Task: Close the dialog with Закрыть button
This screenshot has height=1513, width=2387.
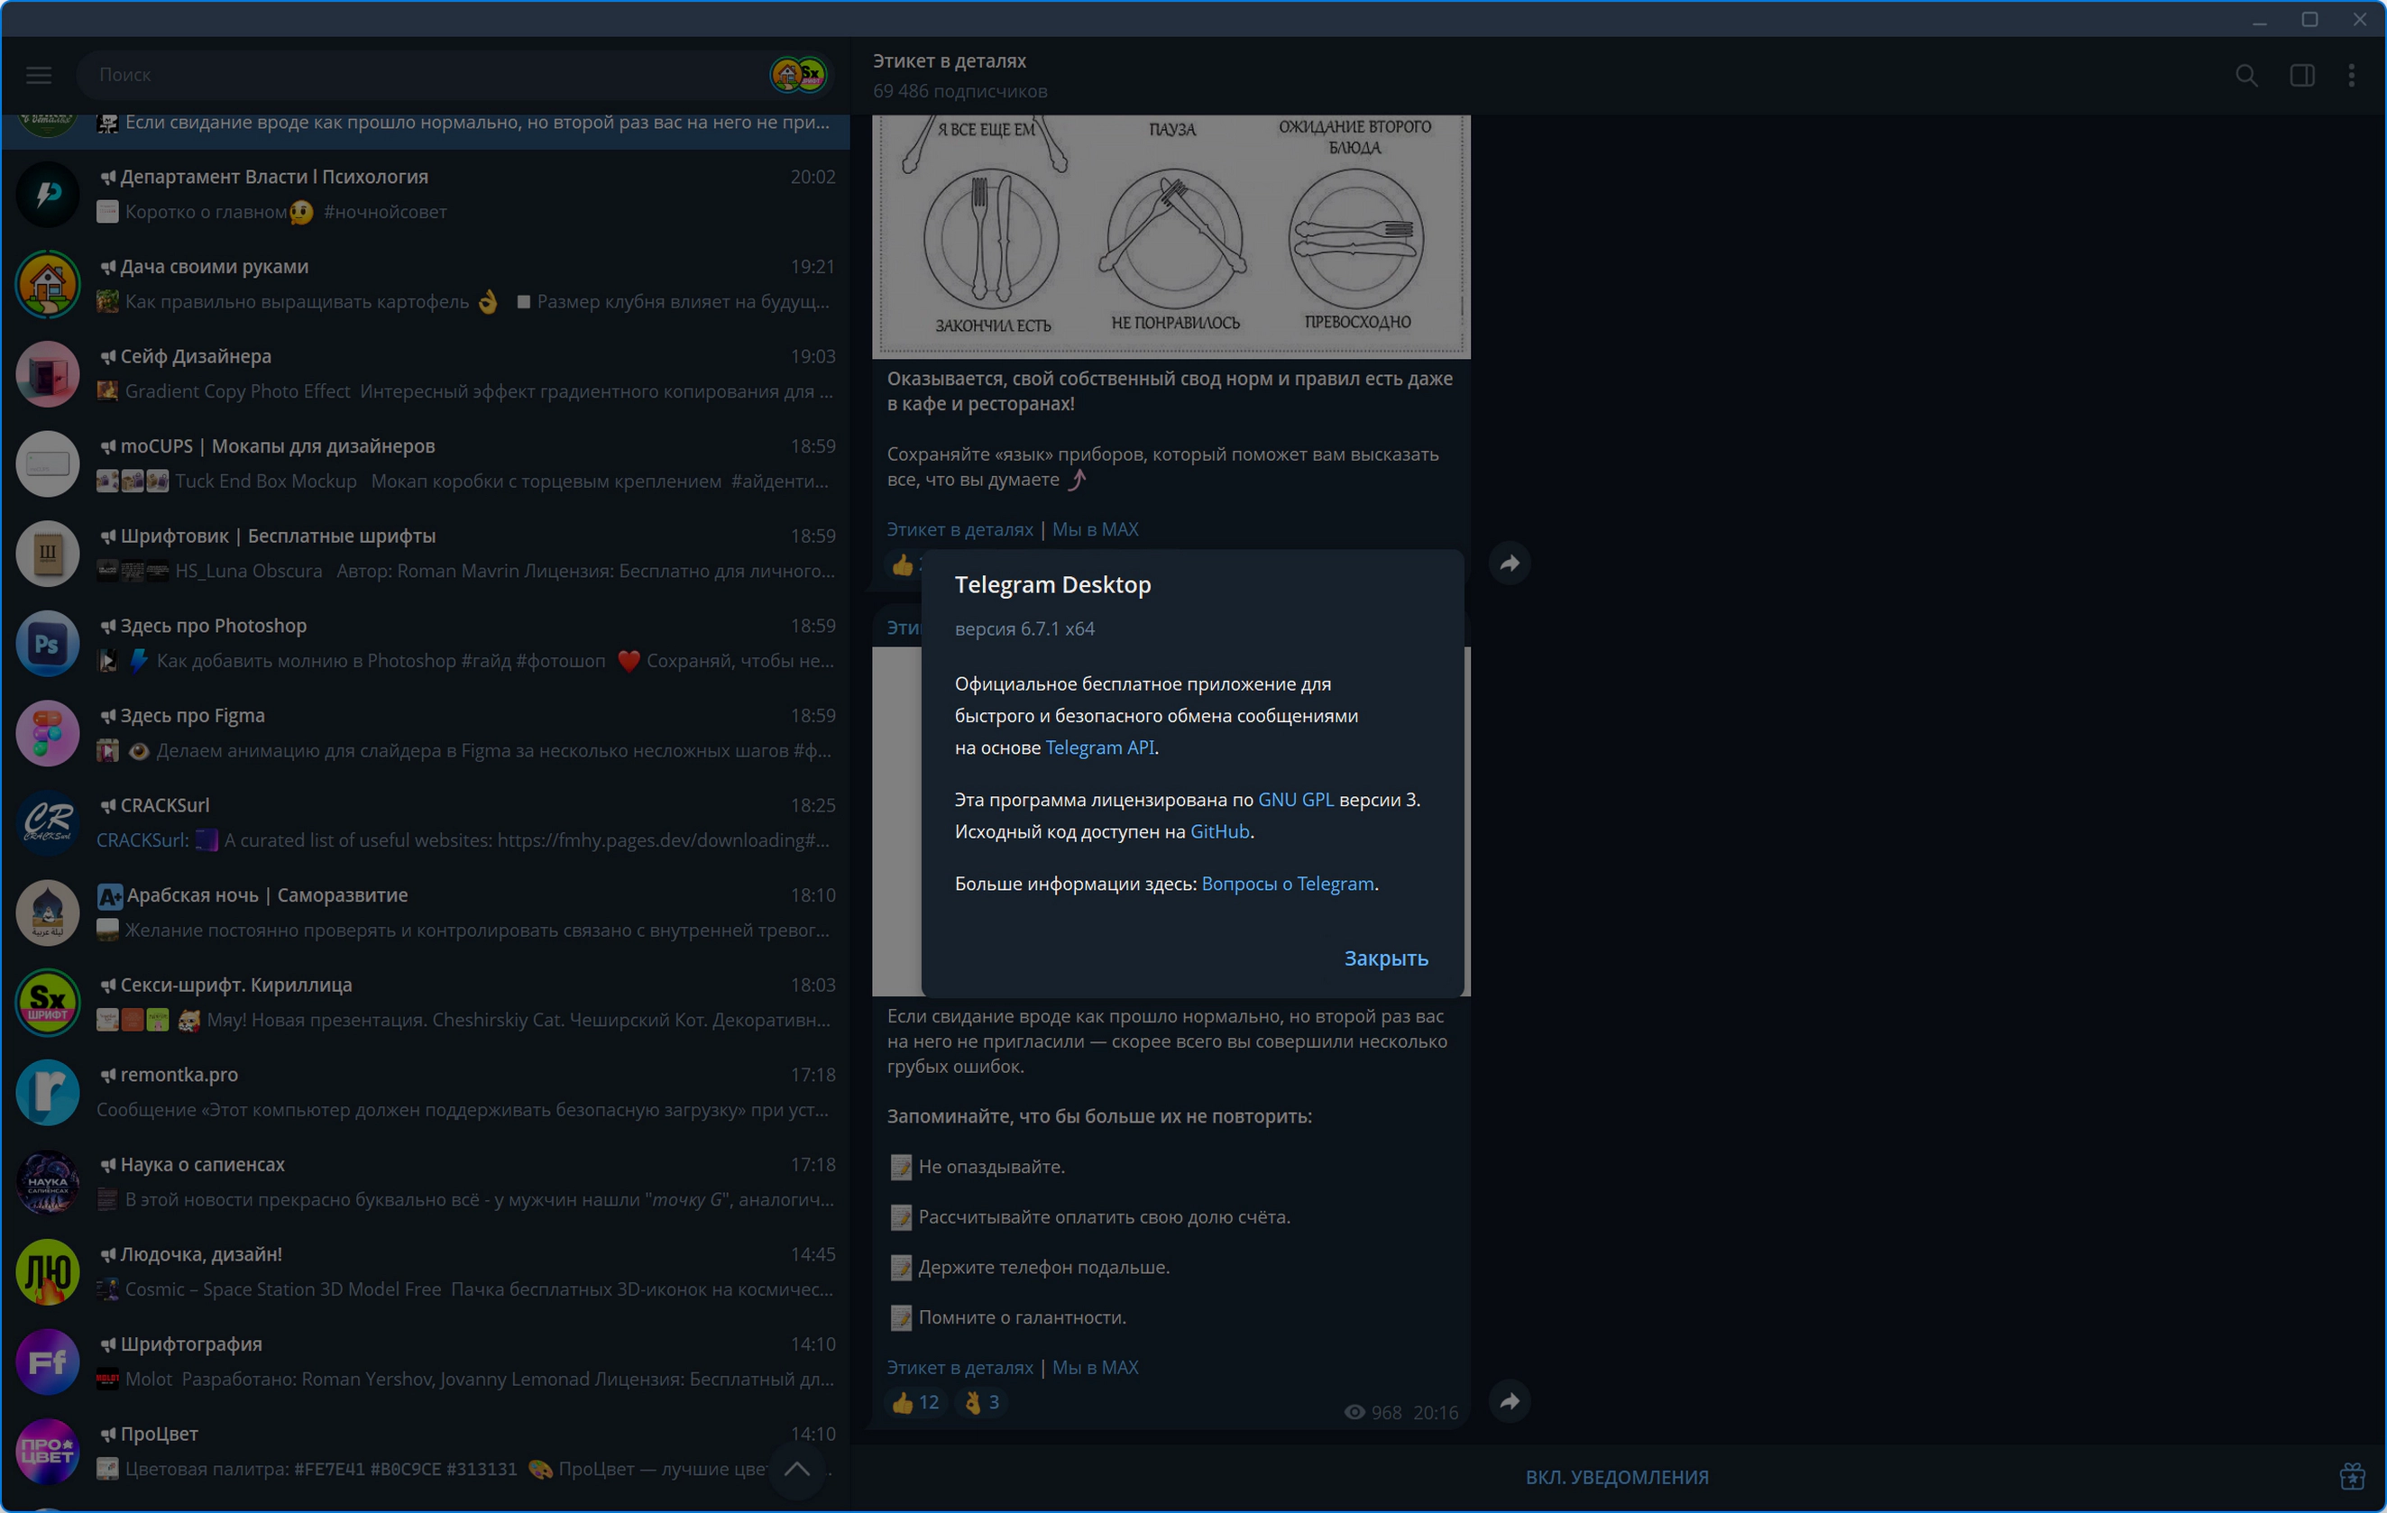Action: [1385, 958]
